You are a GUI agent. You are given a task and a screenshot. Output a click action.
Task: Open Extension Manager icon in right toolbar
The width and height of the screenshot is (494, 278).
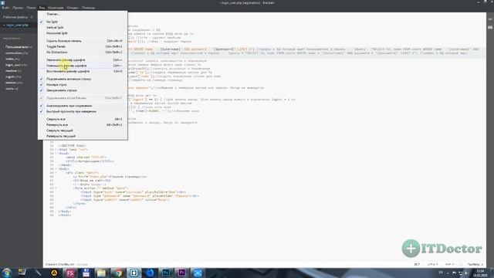[490, 28]
